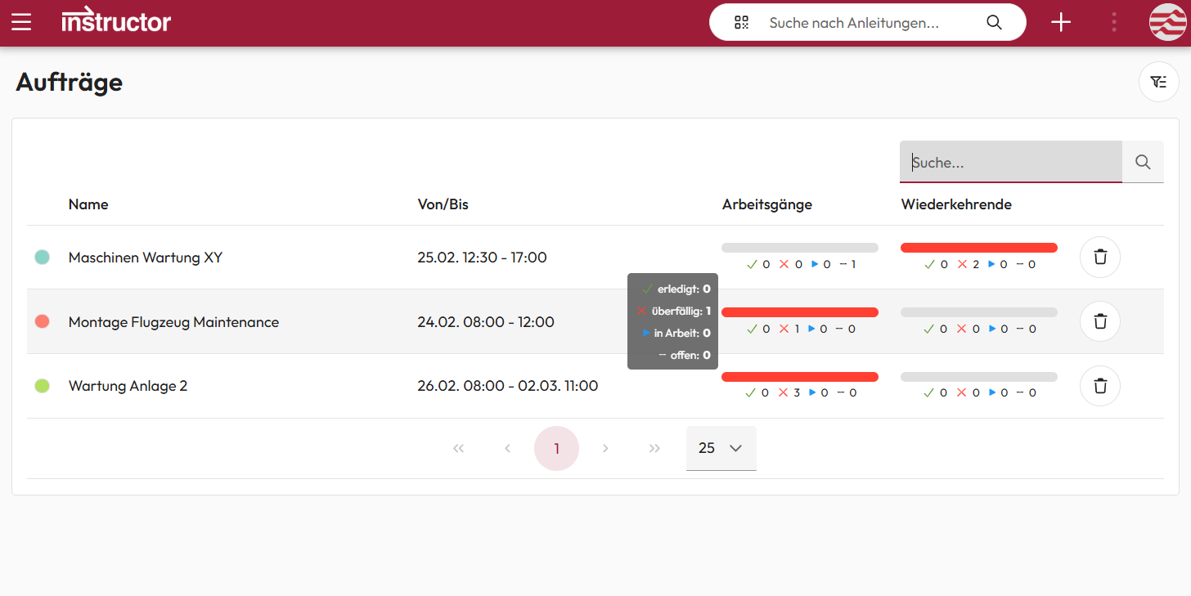Click the magnifier in the top search bar
The image size is (1191, 596).
[994, 23]
